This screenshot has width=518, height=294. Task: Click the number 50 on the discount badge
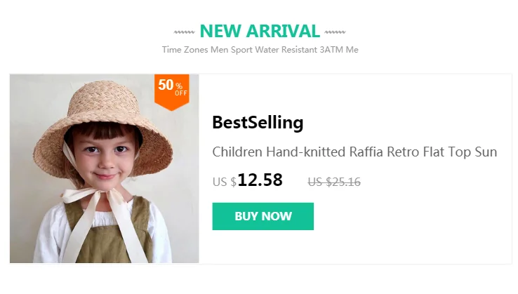pos(166,85)
